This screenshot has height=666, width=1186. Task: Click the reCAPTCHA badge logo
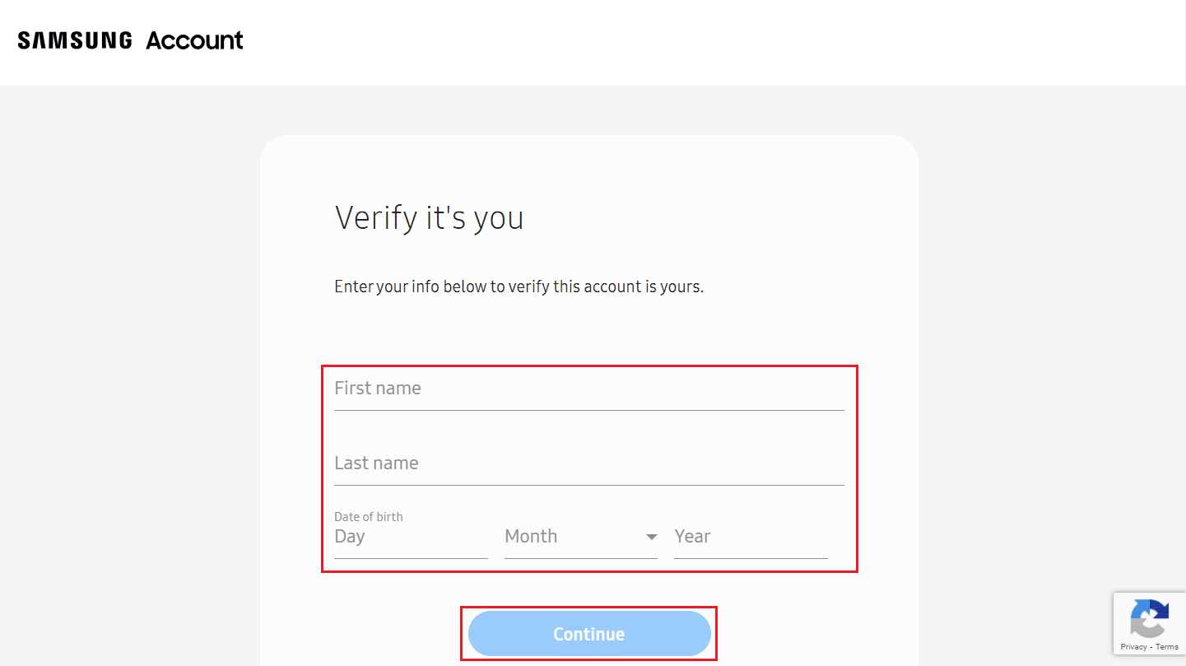tap(1150, 618)
